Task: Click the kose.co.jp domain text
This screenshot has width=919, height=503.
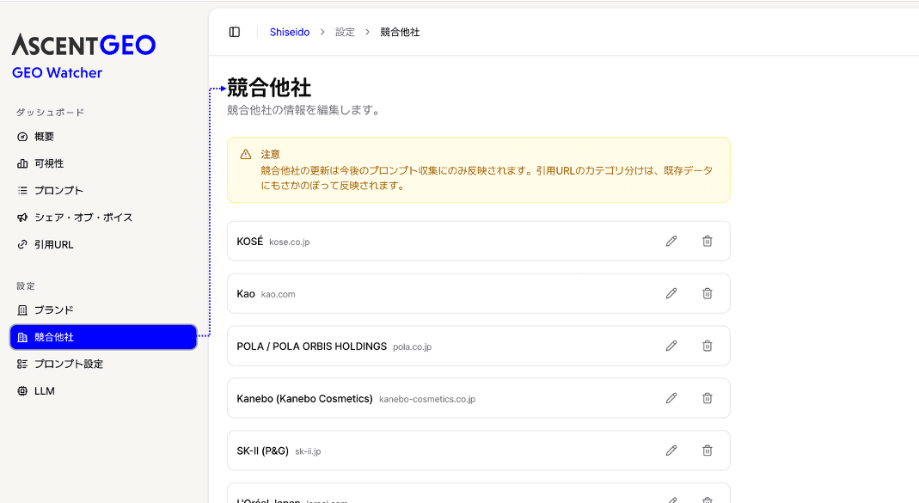Action: tap(290, 242)
